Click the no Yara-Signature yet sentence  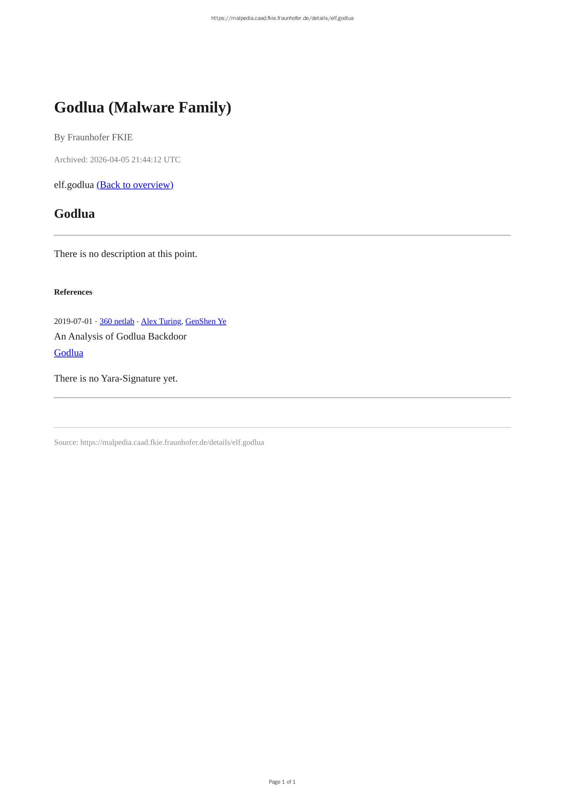tap(116, 379)
